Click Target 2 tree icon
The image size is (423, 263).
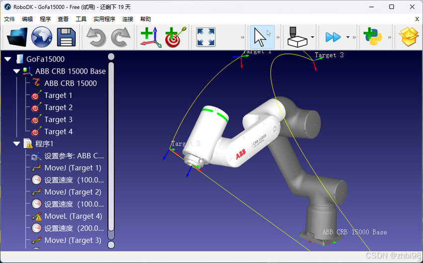(36, 107)
